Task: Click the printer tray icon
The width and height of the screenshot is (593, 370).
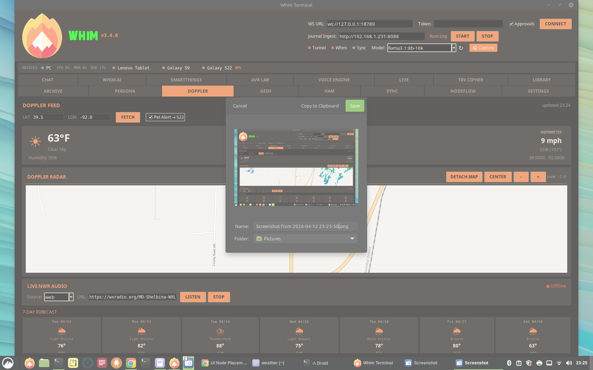Action: (x=539, y=363)
